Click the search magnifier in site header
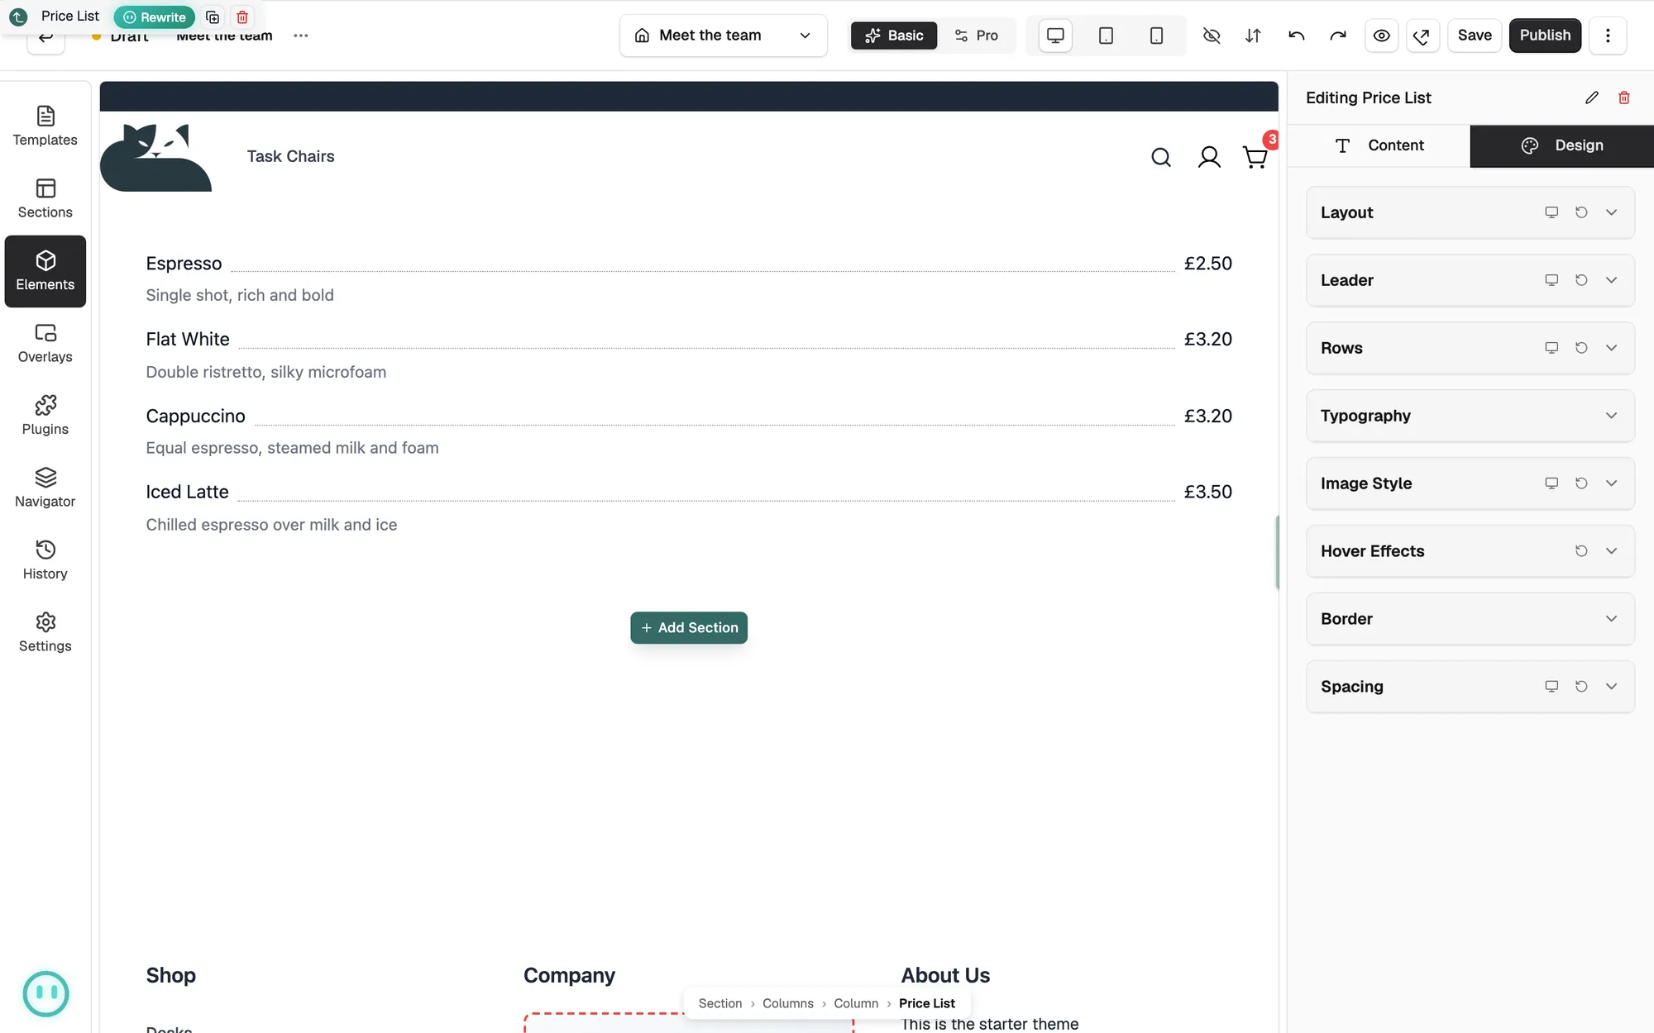This screenshot has width=1654, height=1033. 1161,157
